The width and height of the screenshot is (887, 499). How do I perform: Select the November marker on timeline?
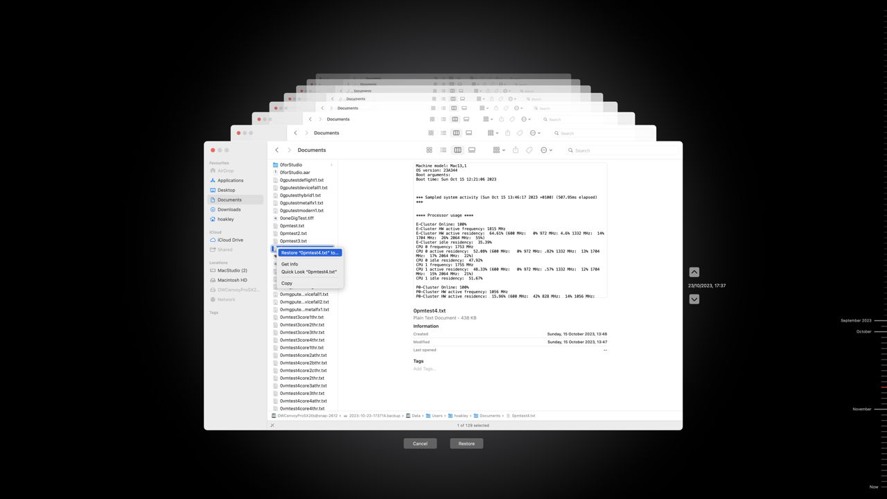pyautogui.click(x=863, y=410)
